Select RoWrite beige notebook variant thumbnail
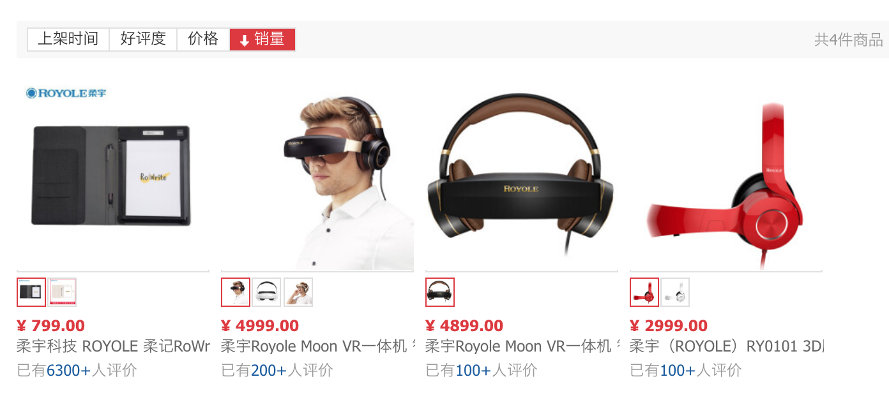The height and width of the screenshot is (393, 889). click(63, 292)
